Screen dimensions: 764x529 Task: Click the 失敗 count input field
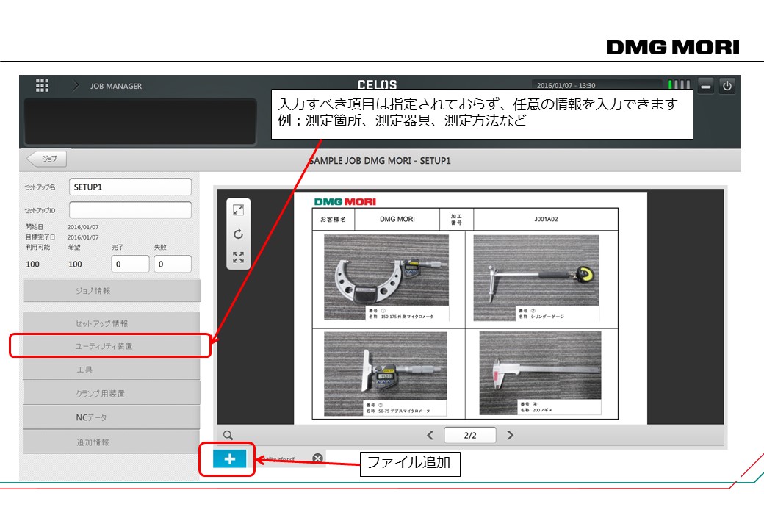pyautogui.click(x=173, y=264)
